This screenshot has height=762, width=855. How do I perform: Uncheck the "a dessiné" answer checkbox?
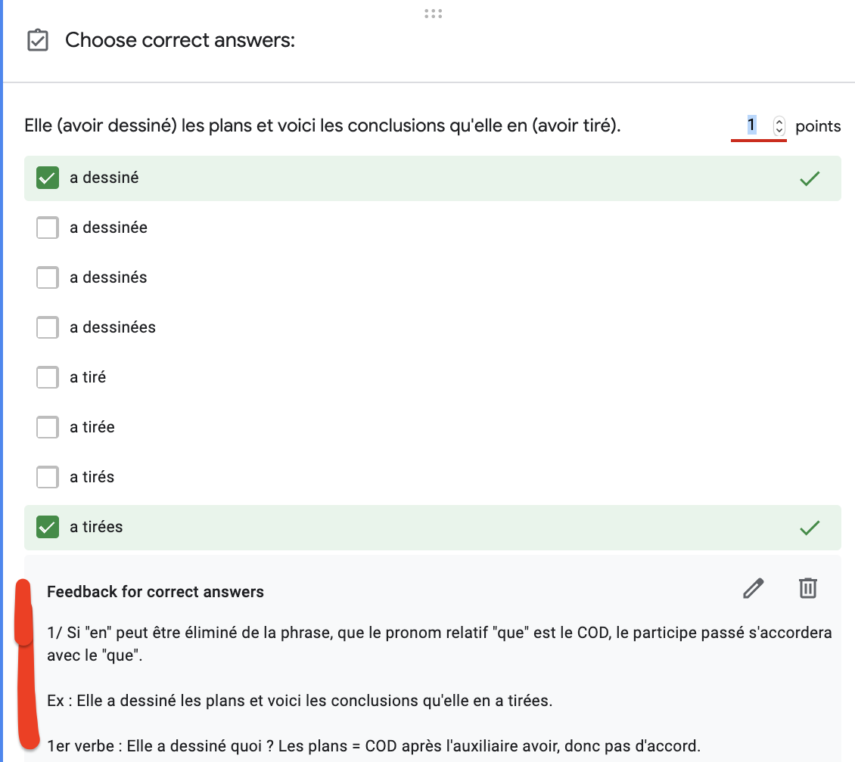click(x=48, y=178)
